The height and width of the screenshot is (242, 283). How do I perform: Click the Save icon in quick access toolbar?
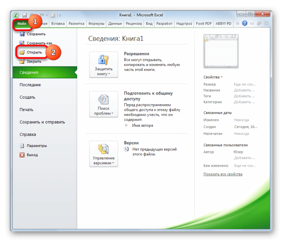(24, 15)
